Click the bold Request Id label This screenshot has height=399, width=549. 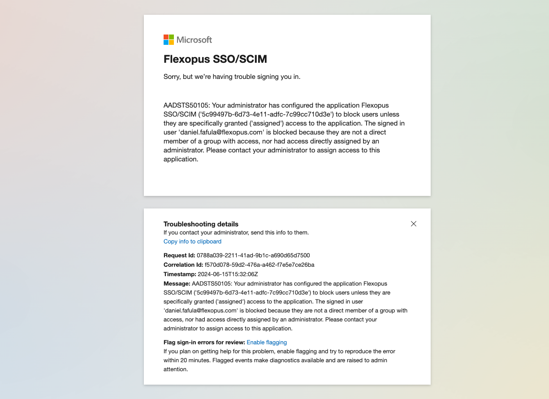pos(179,256)
